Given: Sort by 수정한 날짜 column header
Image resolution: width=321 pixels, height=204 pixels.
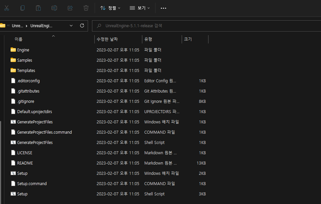Looking at the screenshot, I should (107, 39).
